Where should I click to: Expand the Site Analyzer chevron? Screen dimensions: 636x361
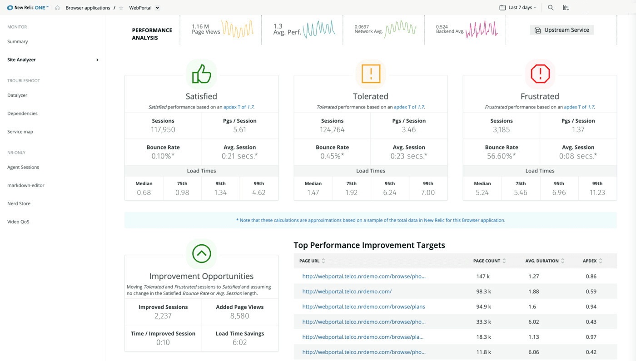(97, 59)
